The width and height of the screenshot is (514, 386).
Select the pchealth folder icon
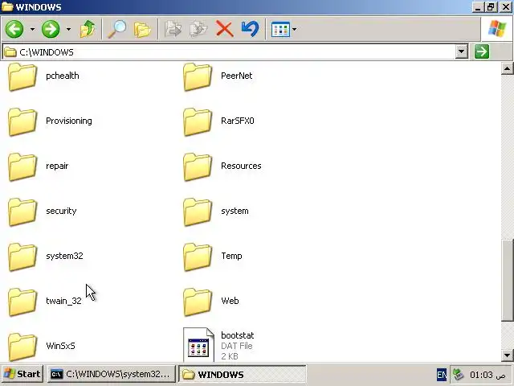point(22,77)
